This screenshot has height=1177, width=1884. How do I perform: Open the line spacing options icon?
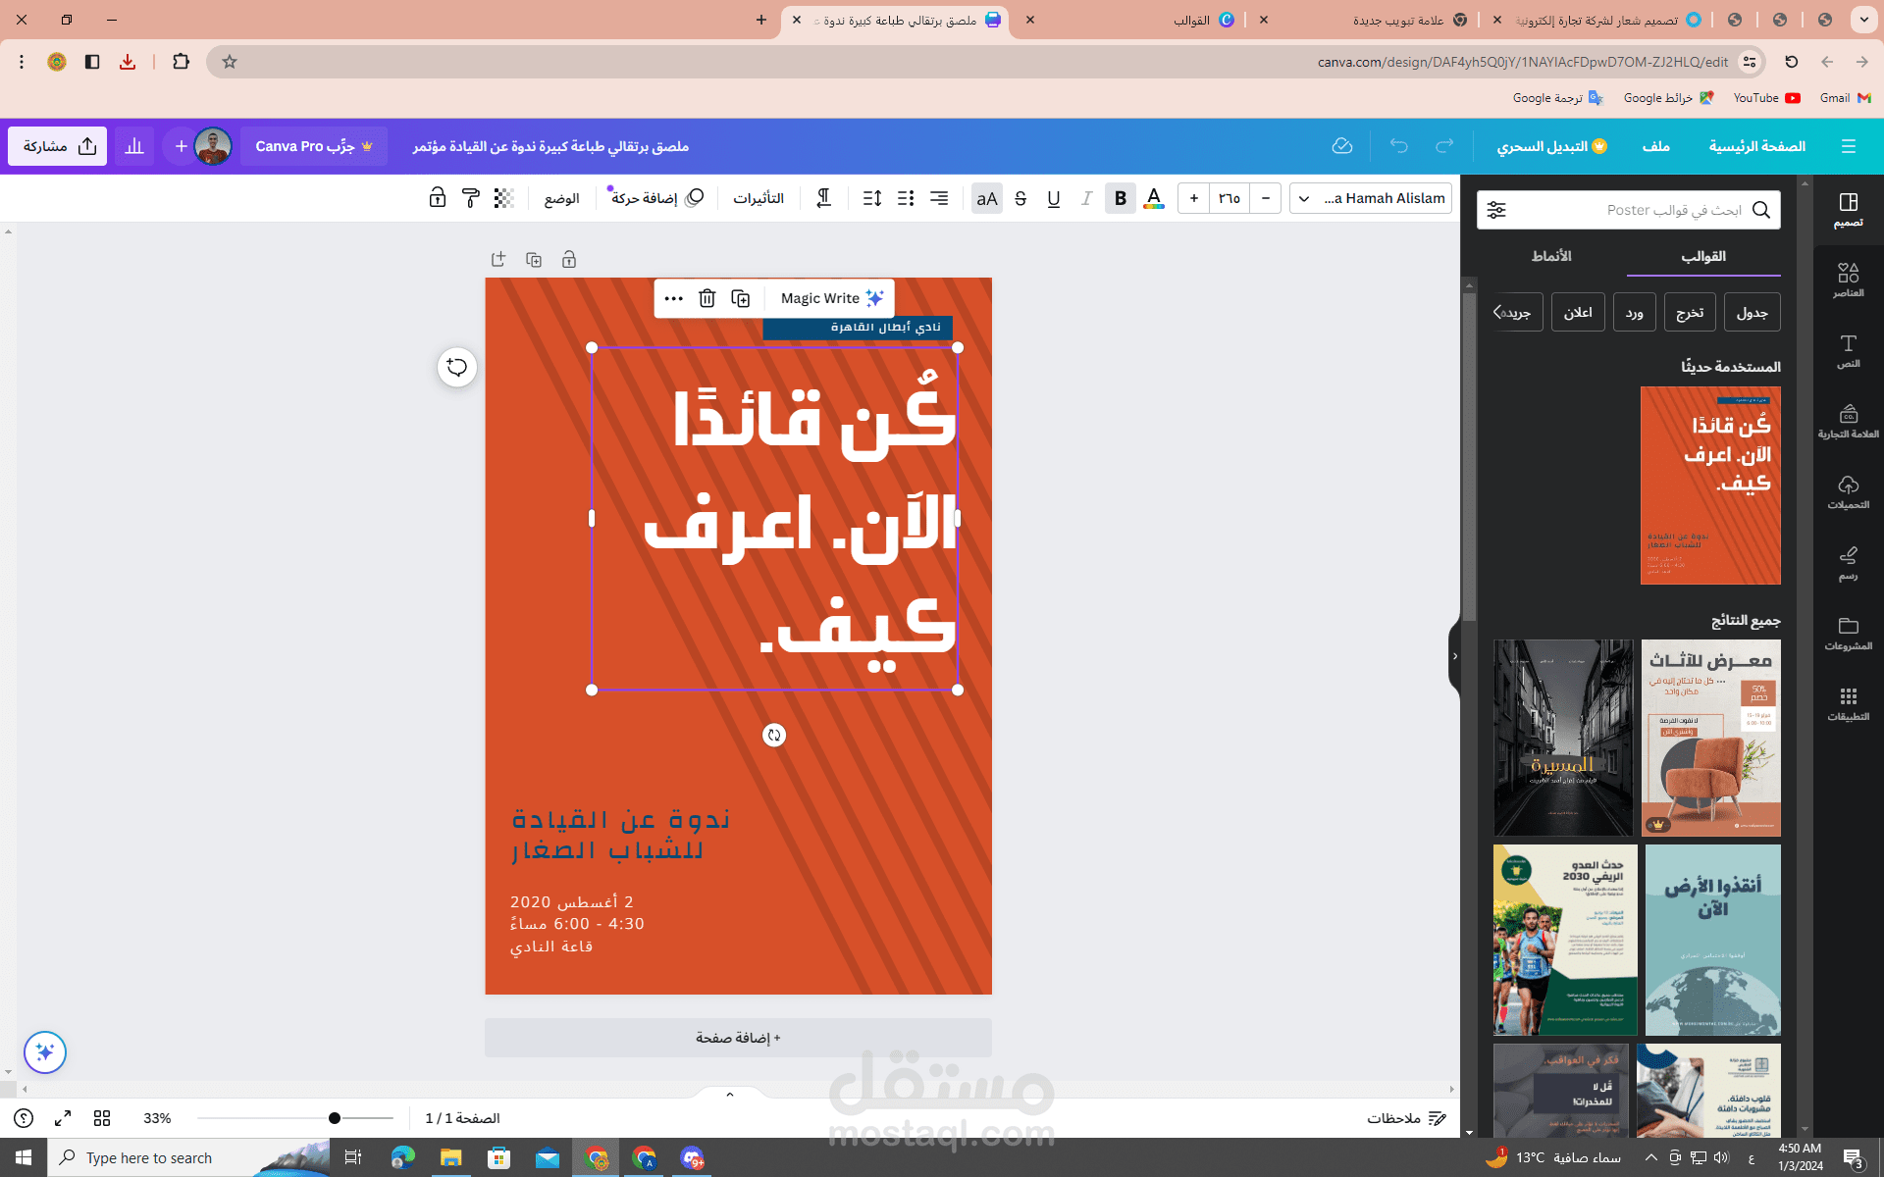(x=872, y=198)
